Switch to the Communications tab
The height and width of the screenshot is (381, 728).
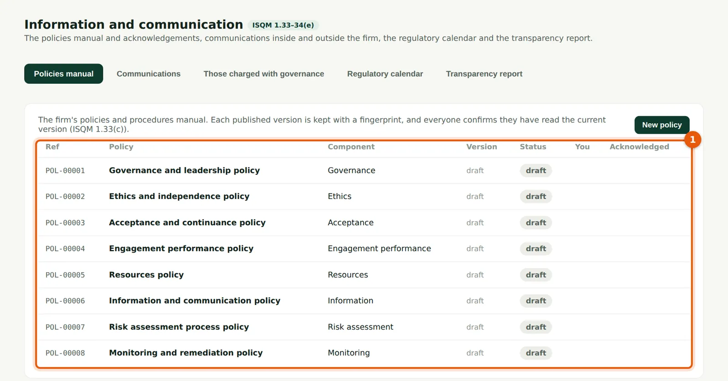pyautogui.click(x=148, y=74)
